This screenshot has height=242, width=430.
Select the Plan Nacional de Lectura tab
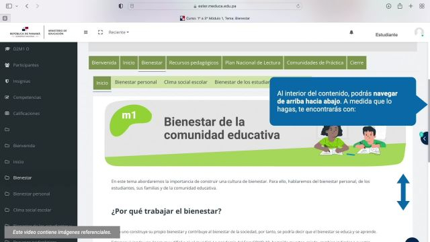pyautogui.click(x=253, y=63)
